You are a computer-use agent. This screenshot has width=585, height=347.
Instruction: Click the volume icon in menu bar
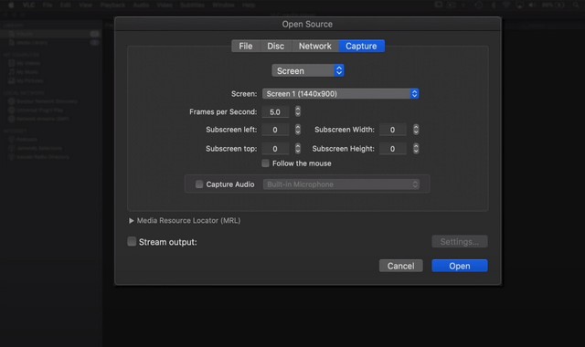click(532, 5)
